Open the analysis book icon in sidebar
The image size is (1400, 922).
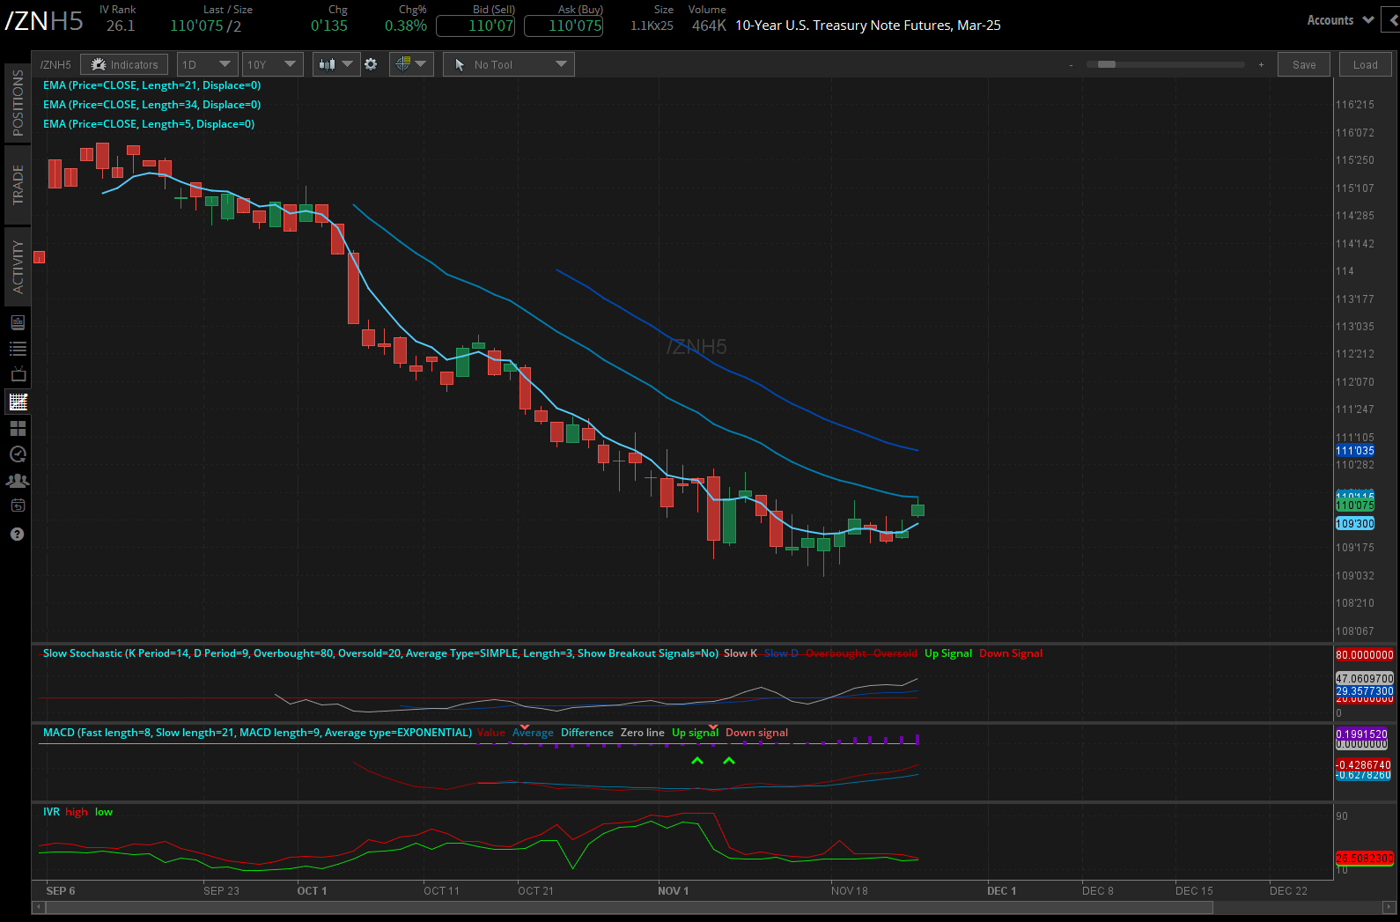pos(18,322)
